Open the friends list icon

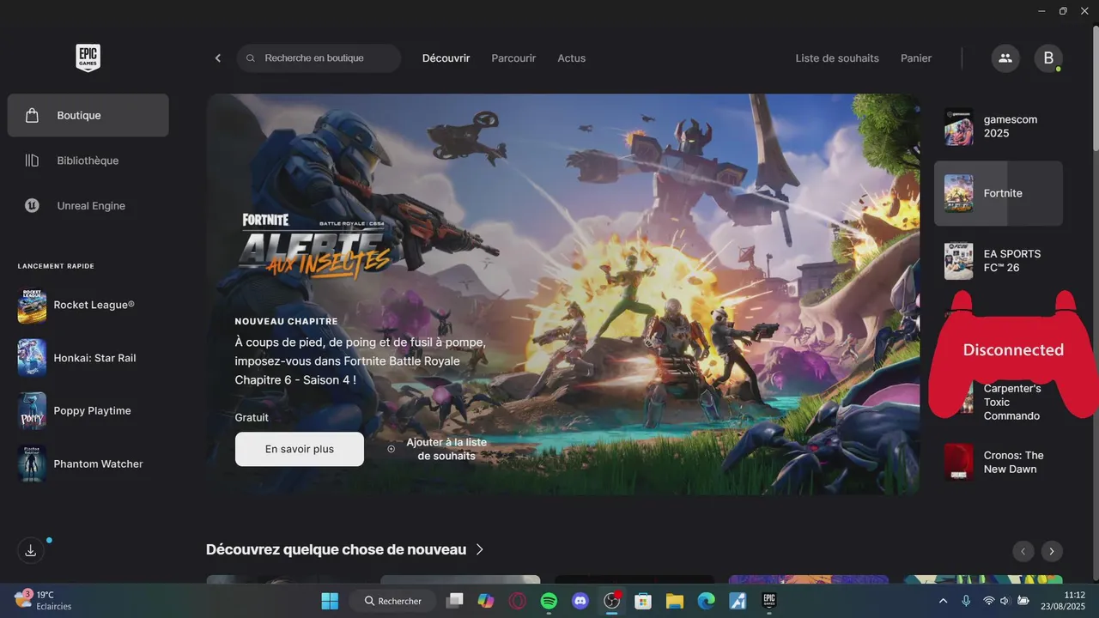pyautogui.click(x=1005, y=58)
